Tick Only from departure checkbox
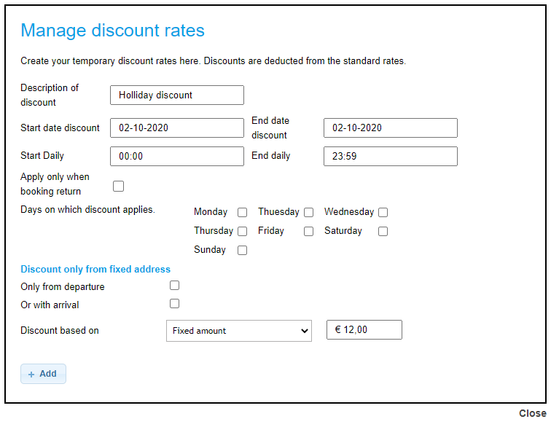Viewport: 551px width, 427px height. click(x=175, y=286)
